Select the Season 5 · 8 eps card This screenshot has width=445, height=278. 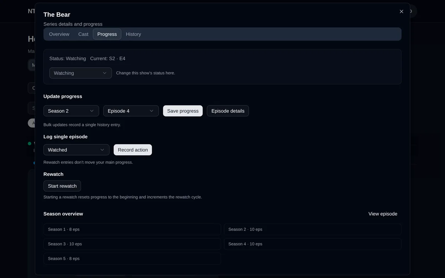coord(132,258)
